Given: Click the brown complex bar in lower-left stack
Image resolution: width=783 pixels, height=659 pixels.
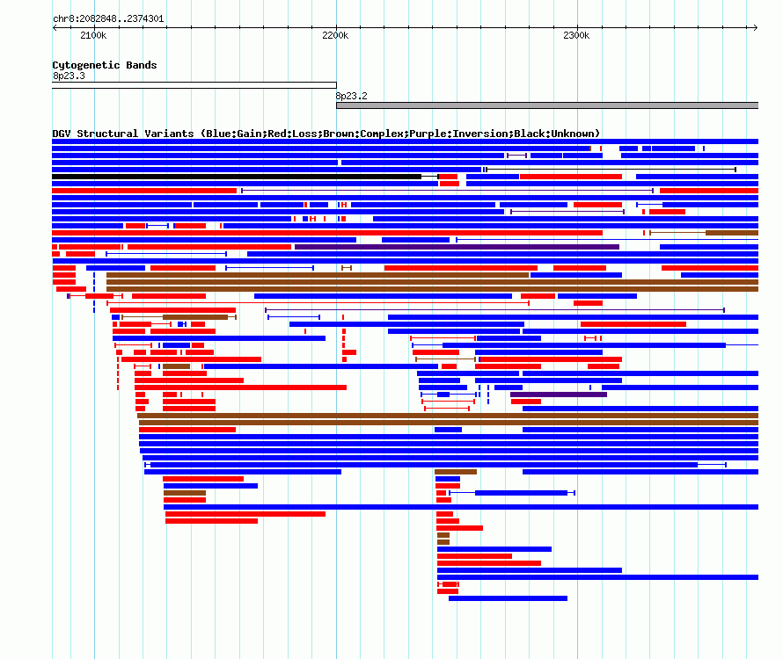Looking at the screenshot, I should [184, 493].
